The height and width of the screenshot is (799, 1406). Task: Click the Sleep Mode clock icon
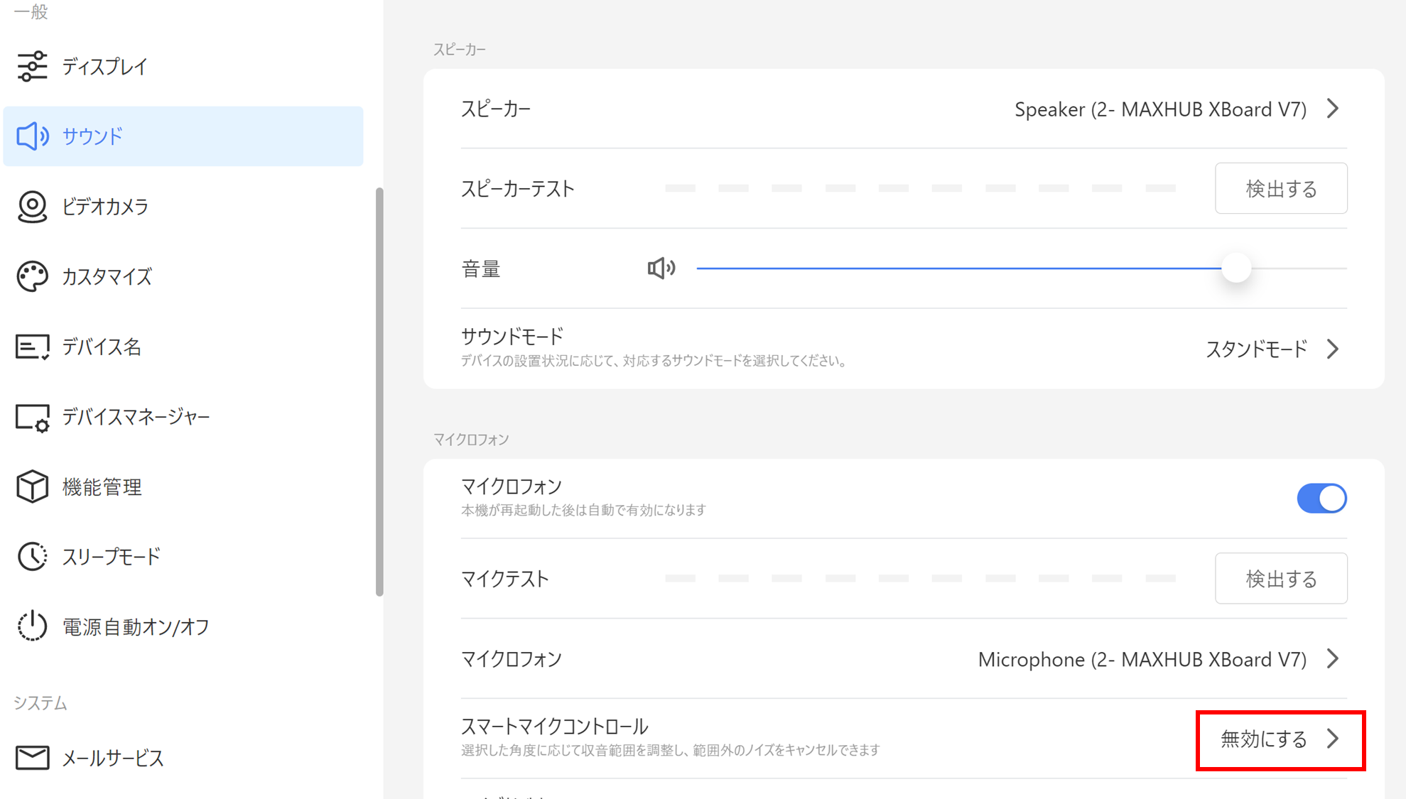click(x=32, y=557)
